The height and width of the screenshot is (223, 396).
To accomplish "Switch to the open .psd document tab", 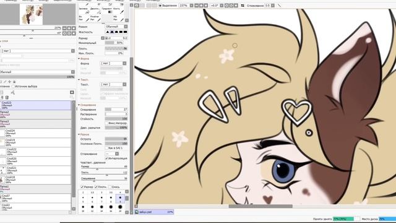I will point(154,212).
